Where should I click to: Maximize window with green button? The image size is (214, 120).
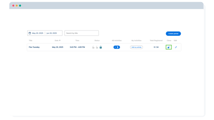20,6
